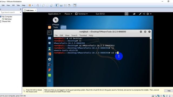173x97 pixels.
Task: Open the Terminal icon in the dock
Action: point(49,33)
